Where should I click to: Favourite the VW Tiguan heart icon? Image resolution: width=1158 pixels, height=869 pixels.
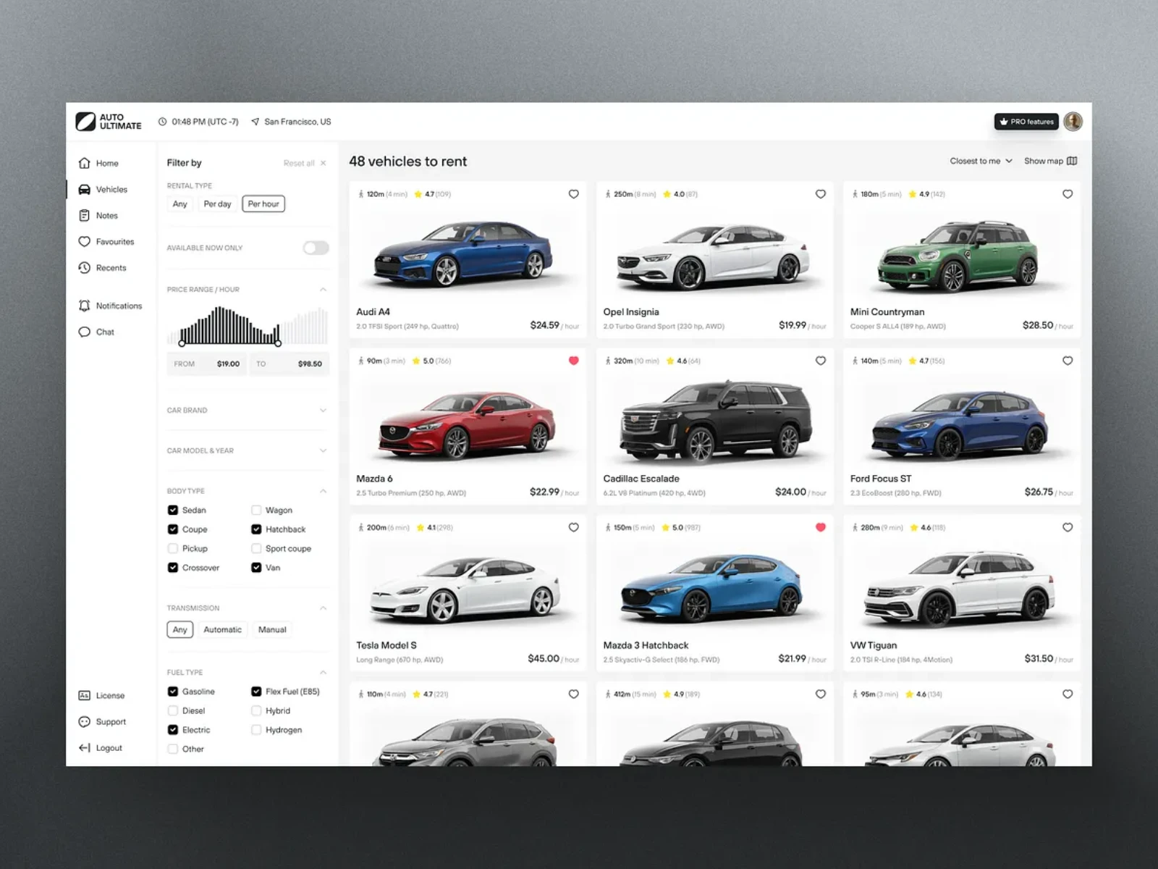click(x=1068, y=527)
